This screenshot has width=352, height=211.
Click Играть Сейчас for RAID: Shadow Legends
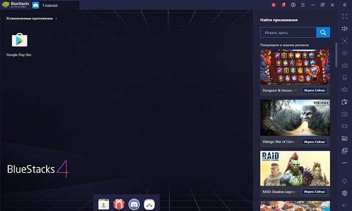[315, 192]
